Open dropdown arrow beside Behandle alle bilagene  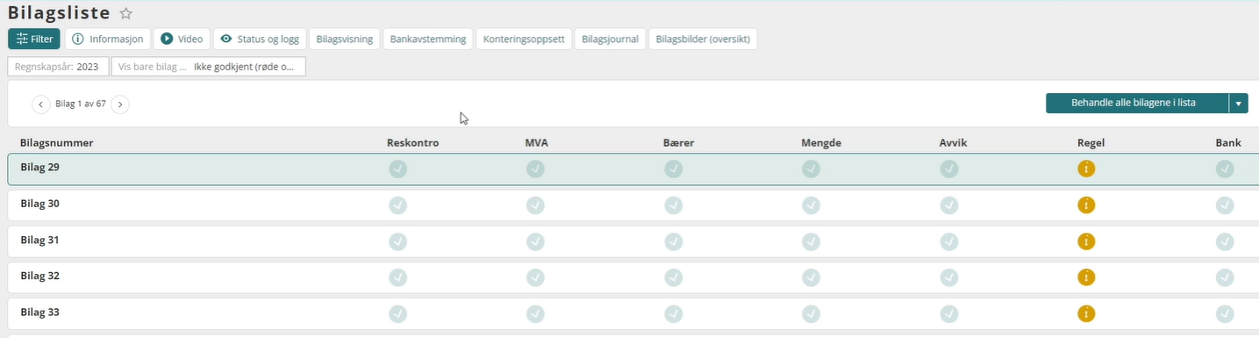pos(1239,104)
